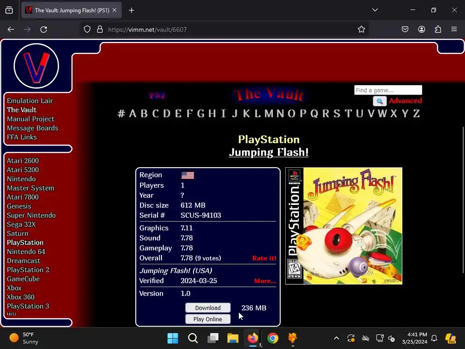Open the Advanced search link
The image size is (465, 349).
pos(406,101)
